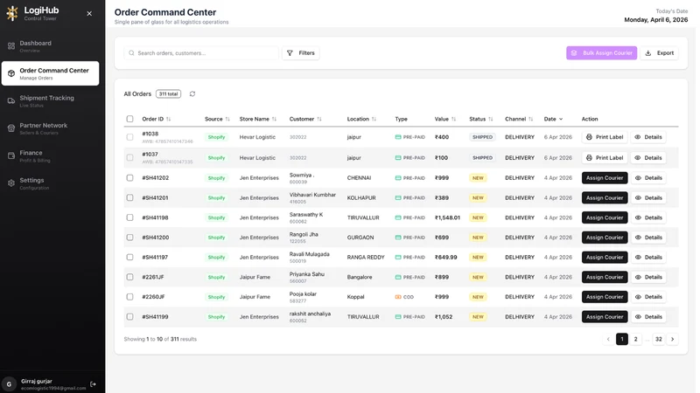Open Details for order #SH41200

(x=648, y=238)
